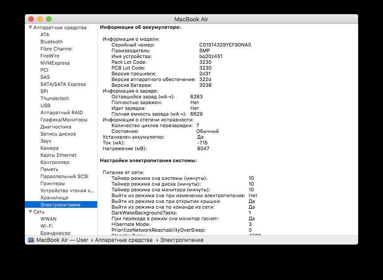
Task: Click the manufacturer value SMP
Action: [x=205, y=51]
